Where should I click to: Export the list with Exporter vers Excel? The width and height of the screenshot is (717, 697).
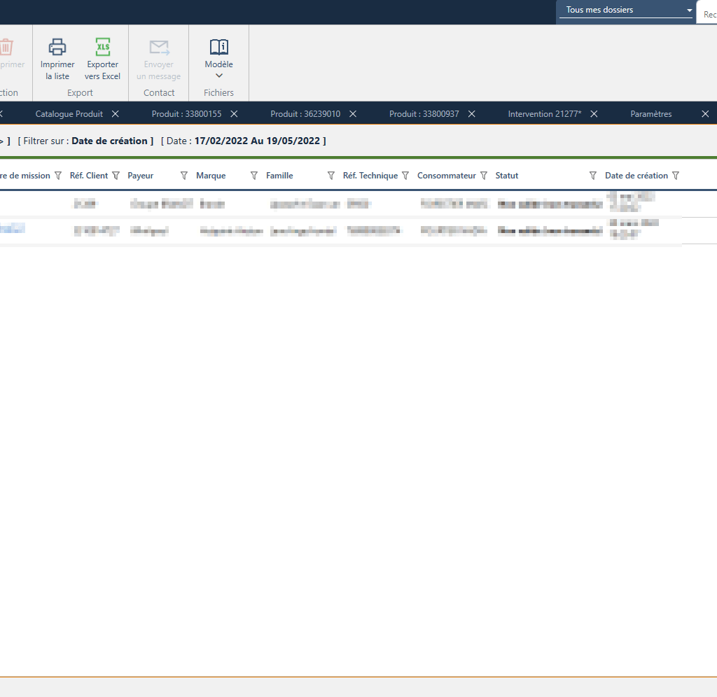click(x=103, y=48)
